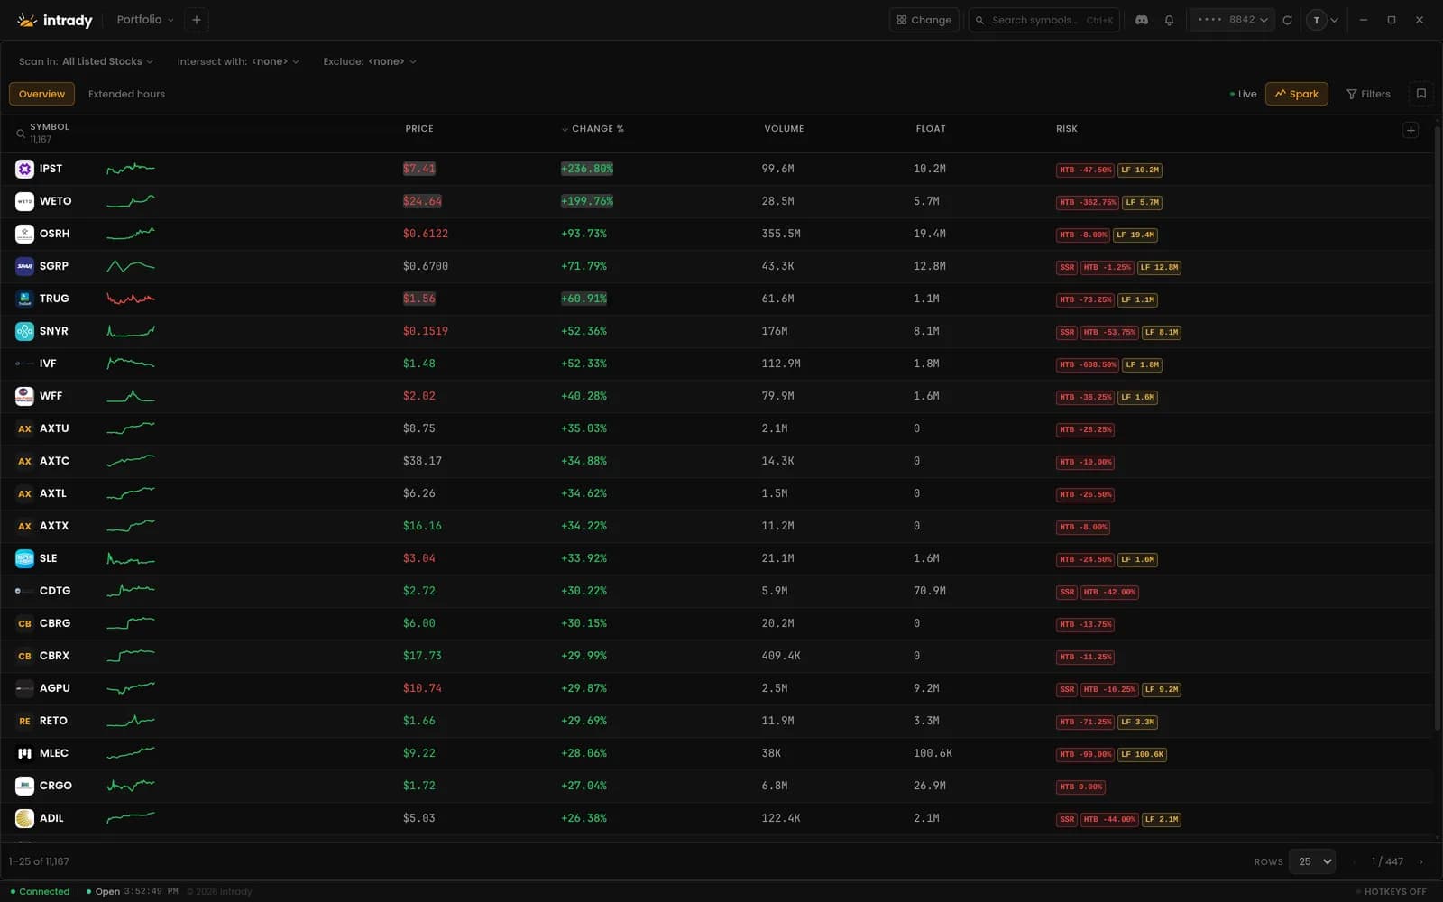Click the refresh icon in top bar

(1287, 20)
